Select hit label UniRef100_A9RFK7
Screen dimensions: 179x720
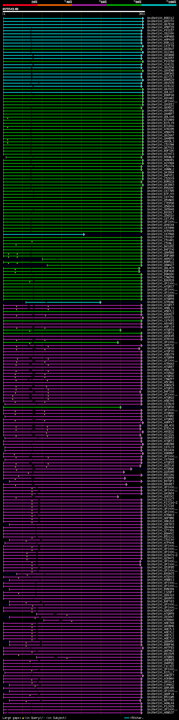click(x=161, y=422)
